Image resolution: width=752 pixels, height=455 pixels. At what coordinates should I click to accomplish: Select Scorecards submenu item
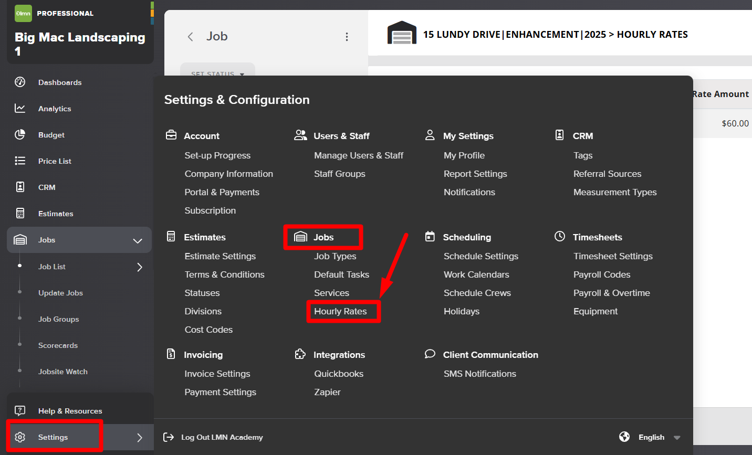pyautogui.click(x=58, y=345)
